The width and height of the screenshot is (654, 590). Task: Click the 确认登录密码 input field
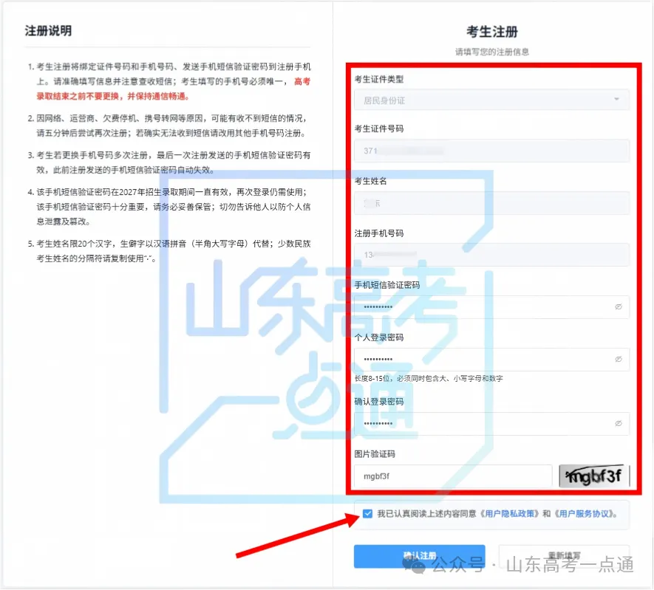pyautogui.click(x=491, y=424)
